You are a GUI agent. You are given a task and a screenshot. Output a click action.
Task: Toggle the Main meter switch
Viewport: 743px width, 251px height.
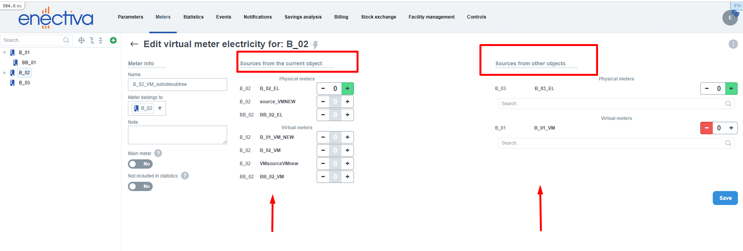pyautogui.click(x=140, y=164)
